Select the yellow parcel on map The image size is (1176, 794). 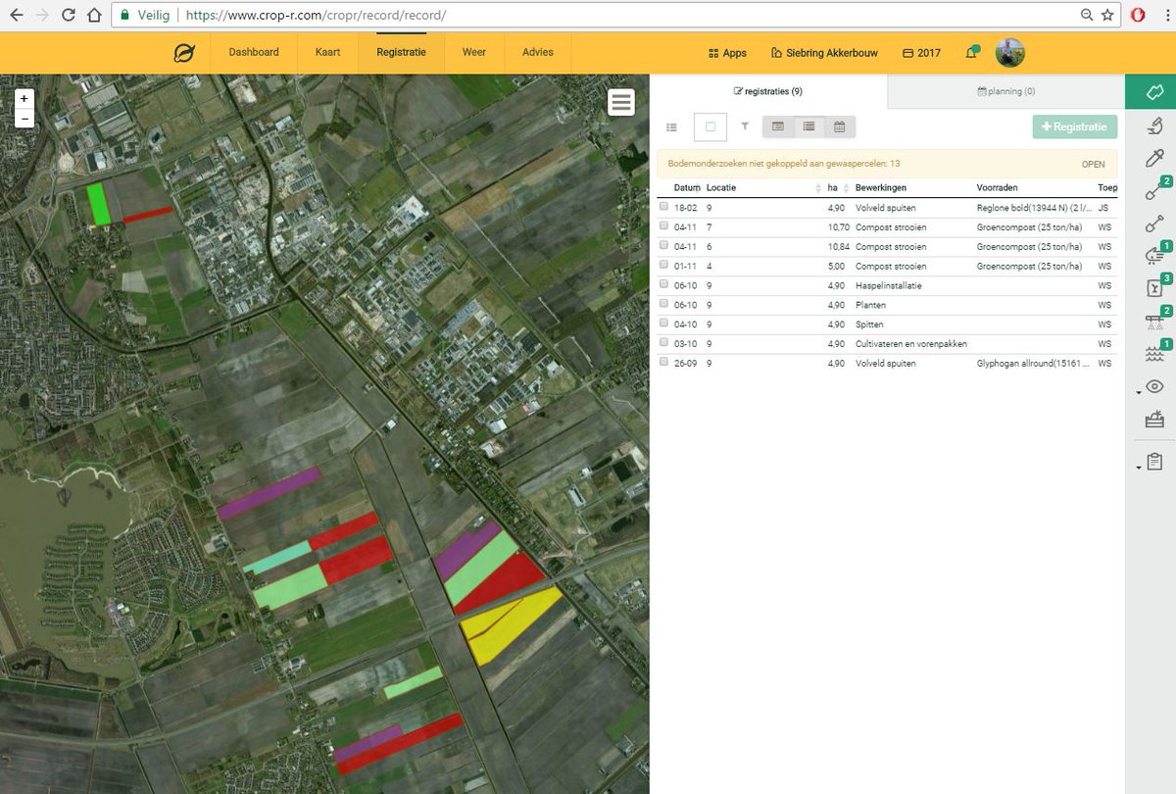point(510,627)
